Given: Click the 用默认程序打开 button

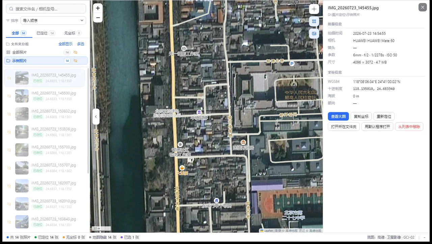Looking at the screenshot, I should [x=377, y=127].
